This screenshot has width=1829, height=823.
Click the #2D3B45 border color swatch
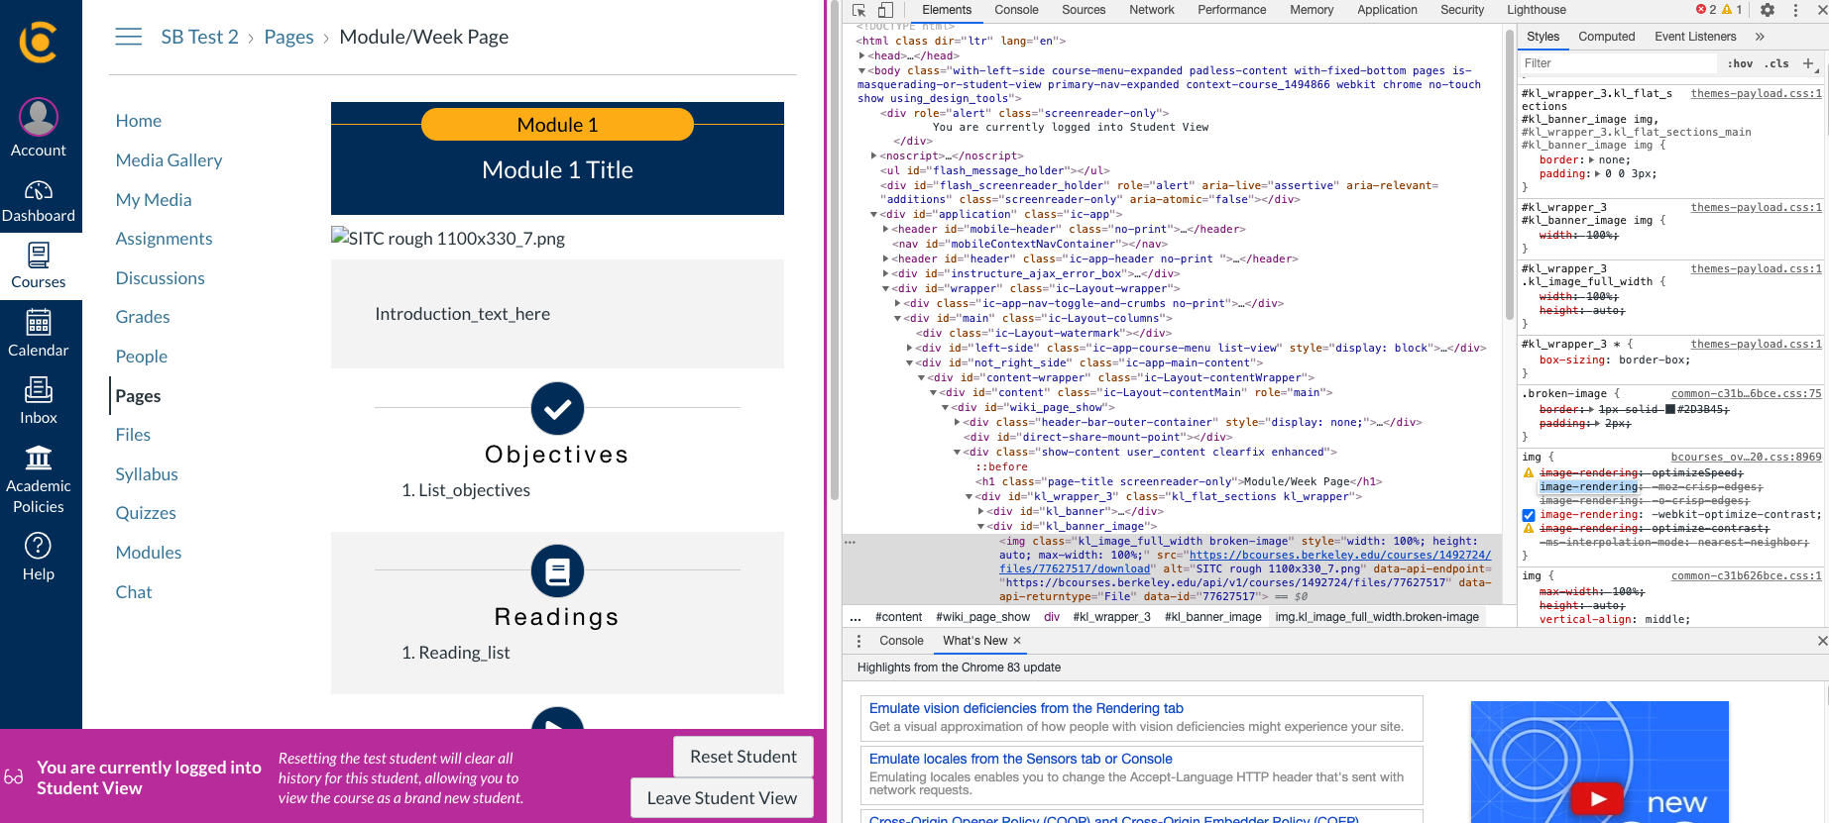click(x=1669, y=409)
